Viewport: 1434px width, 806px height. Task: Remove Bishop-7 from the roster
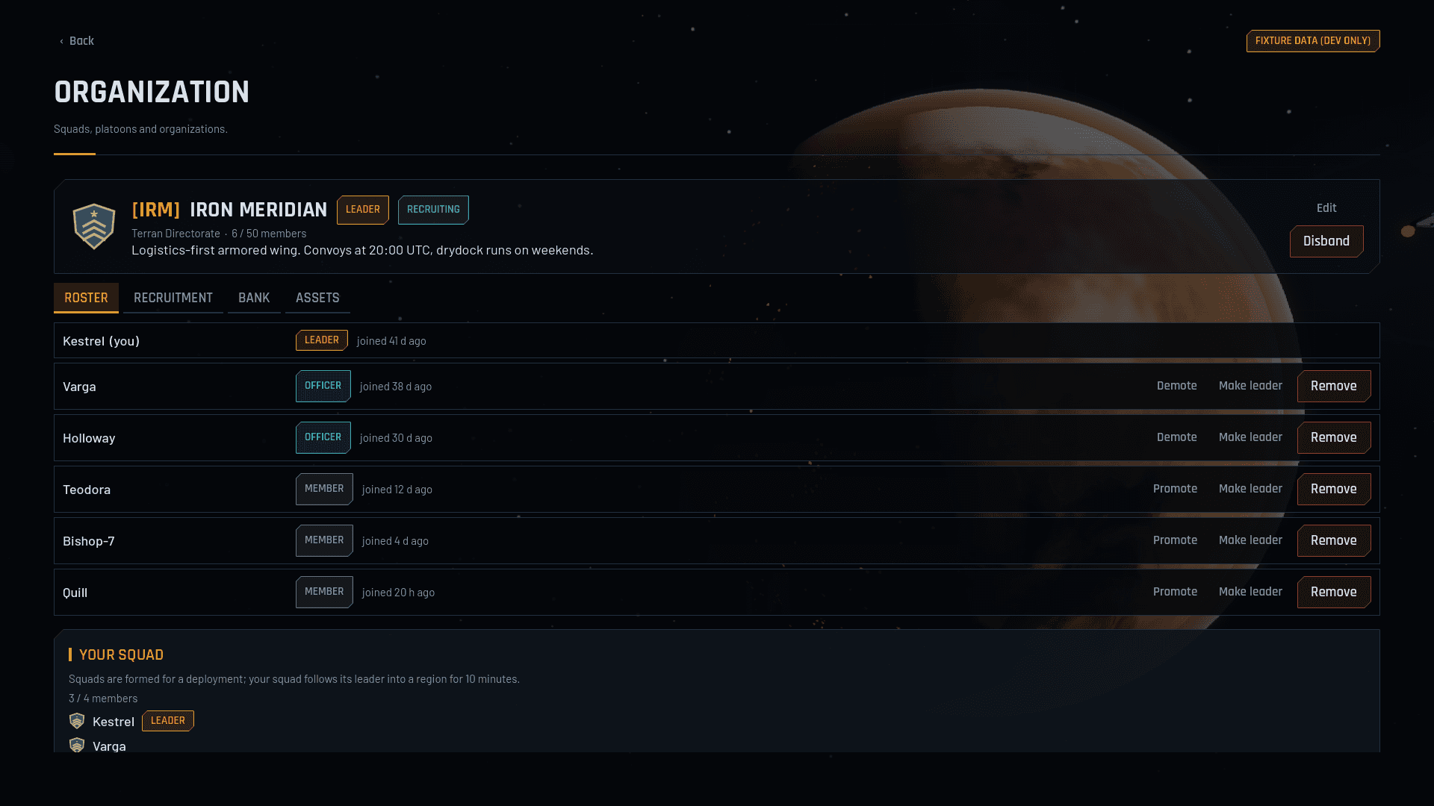[1334, 540]
